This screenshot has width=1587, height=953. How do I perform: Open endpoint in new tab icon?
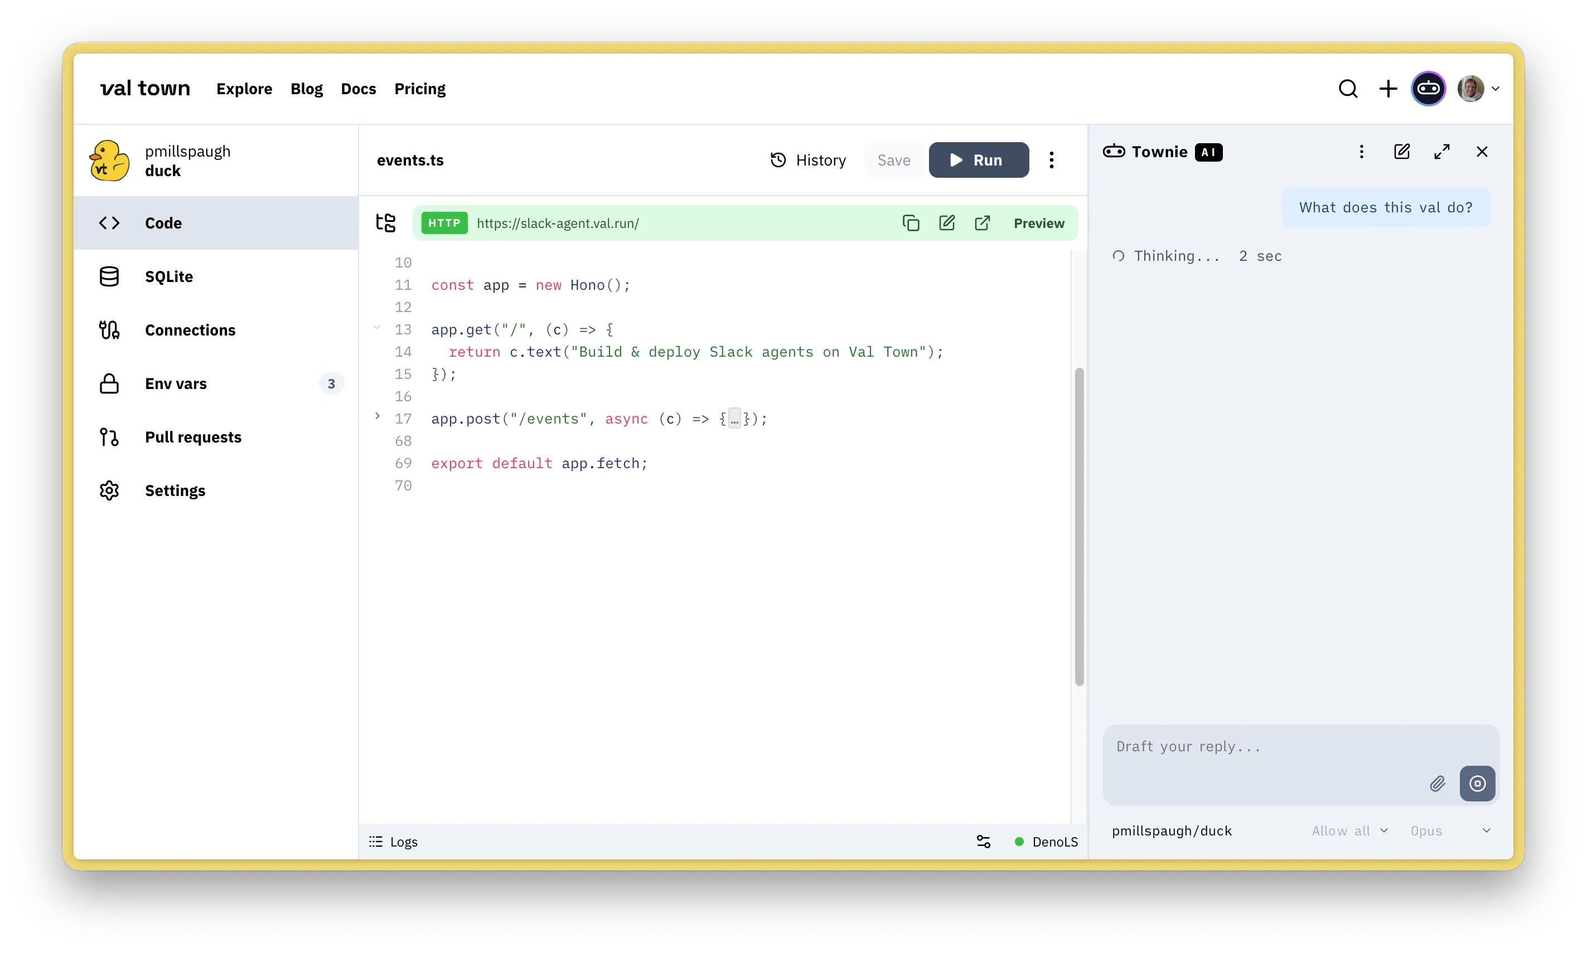983,223
